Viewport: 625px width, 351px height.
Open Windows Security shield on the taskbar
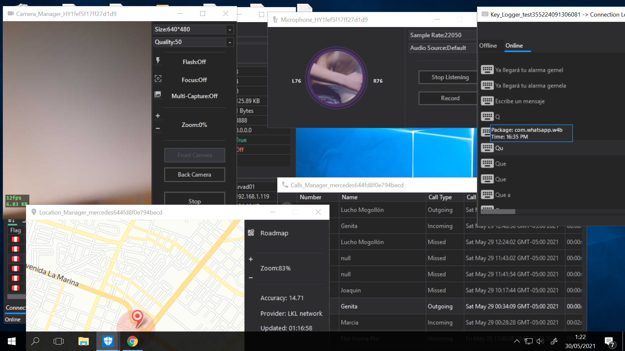(x=108, y=341)
